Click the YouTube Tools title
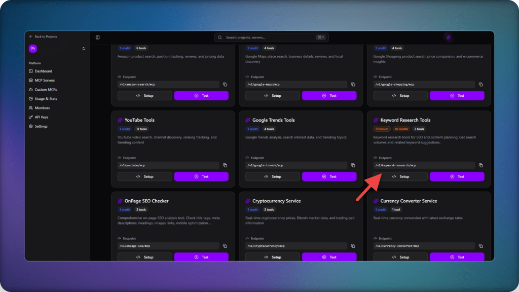 point(139,120)
